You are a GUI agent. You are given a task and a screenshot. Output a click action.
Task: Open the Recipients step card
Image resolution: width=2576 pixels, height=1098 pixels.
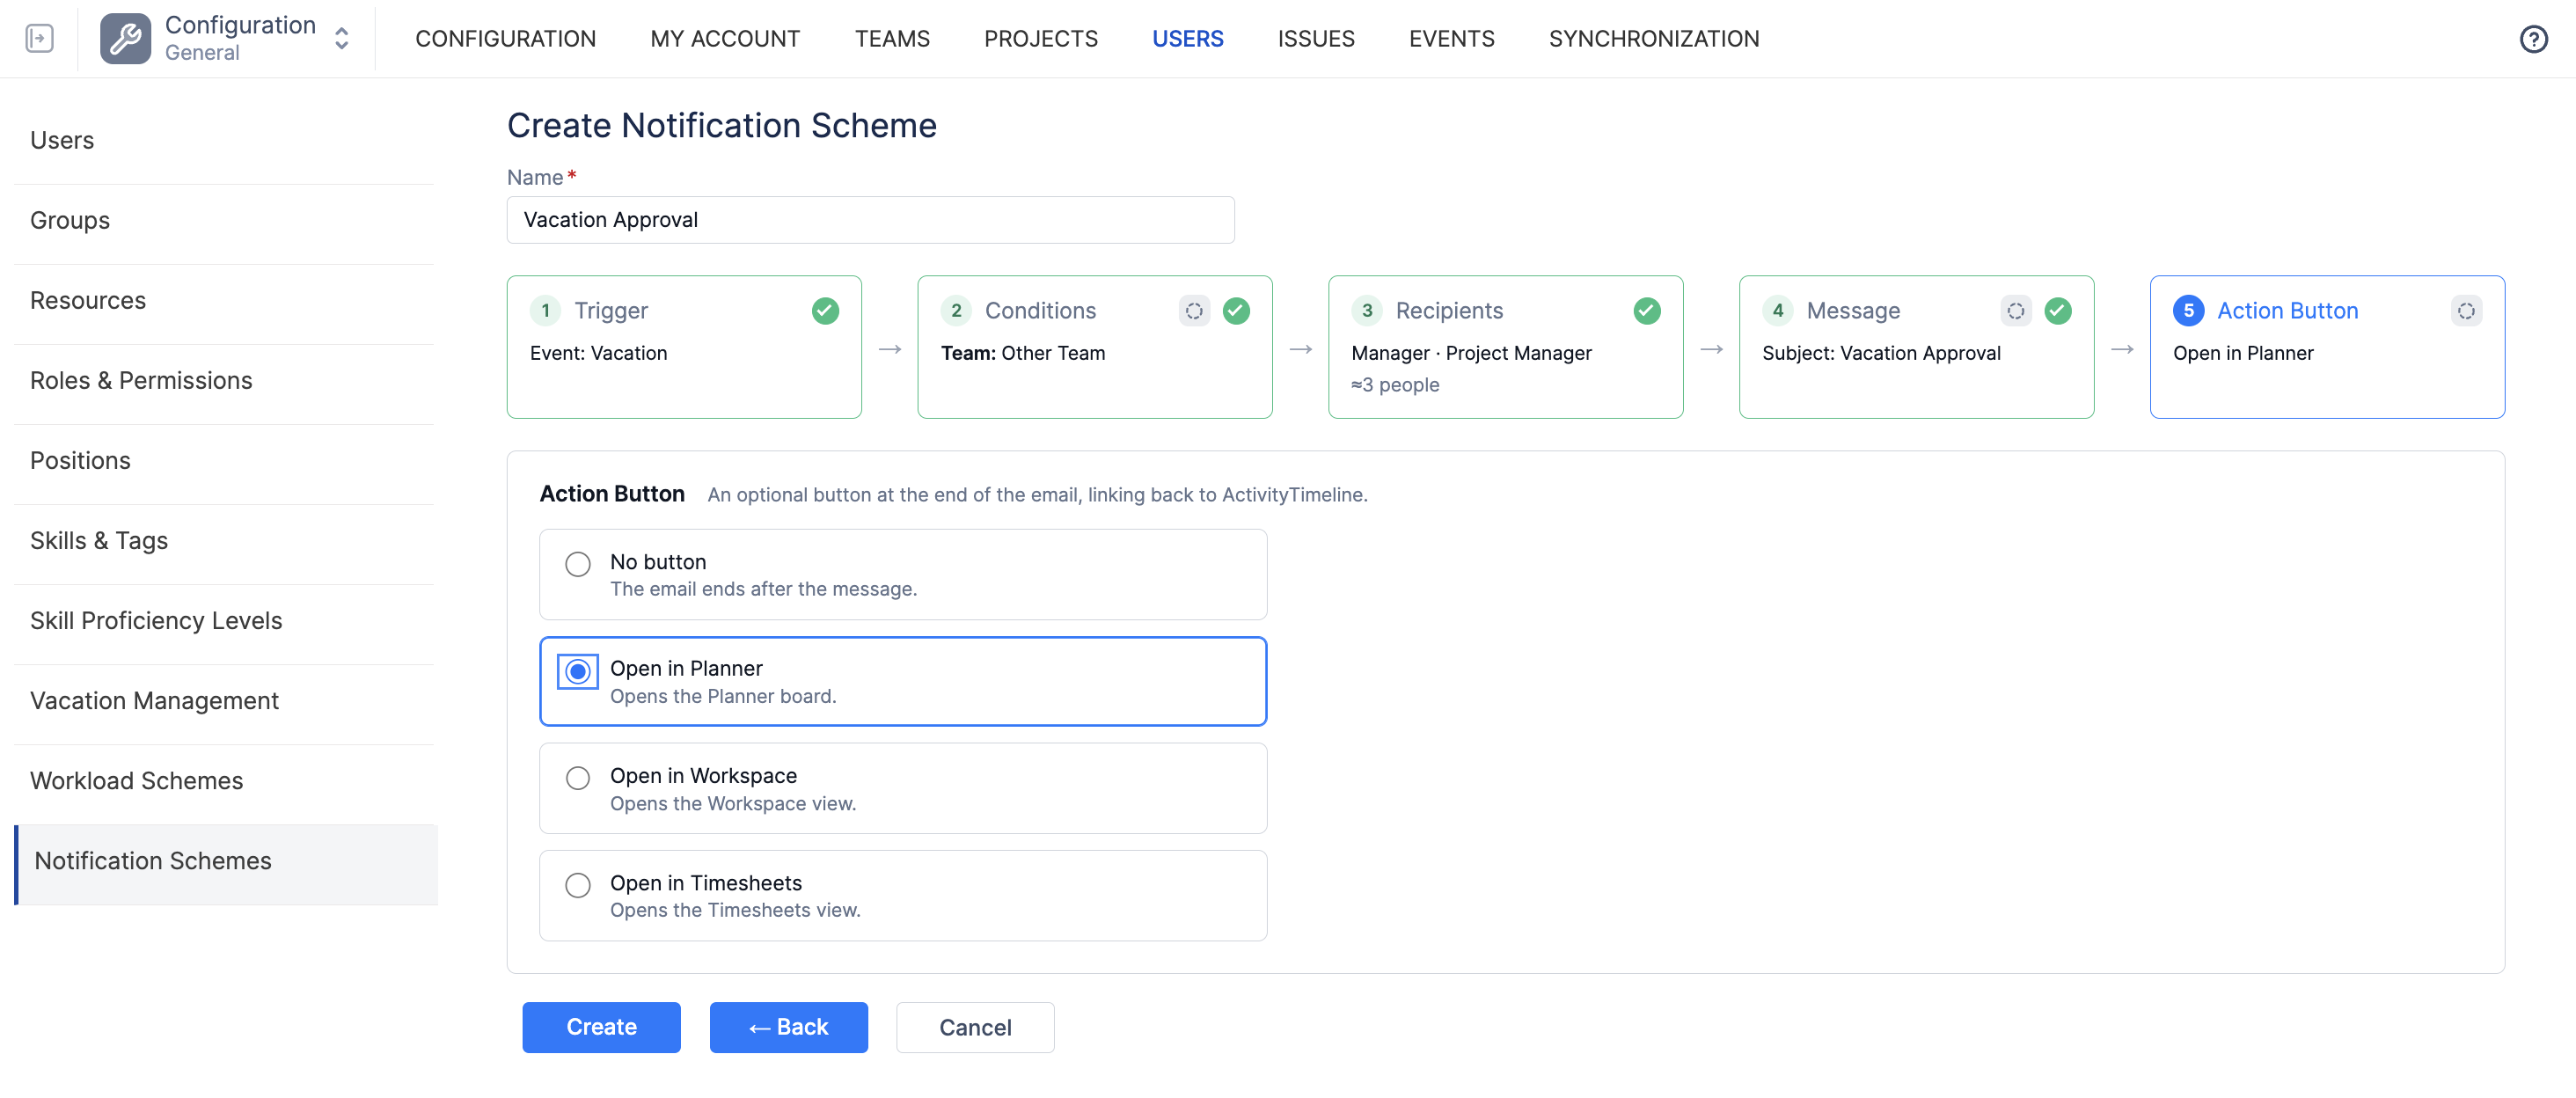[x=1505, y=347]
